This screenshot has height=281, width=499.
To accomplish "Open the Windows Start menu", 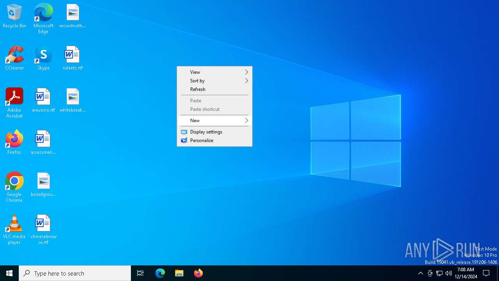I will 9,273.
